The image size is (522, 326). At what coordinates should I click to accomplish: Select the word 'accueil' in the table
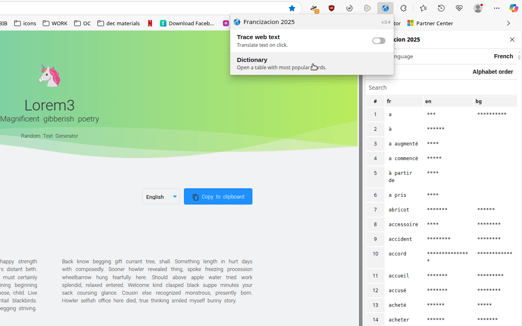coord(399,275)
